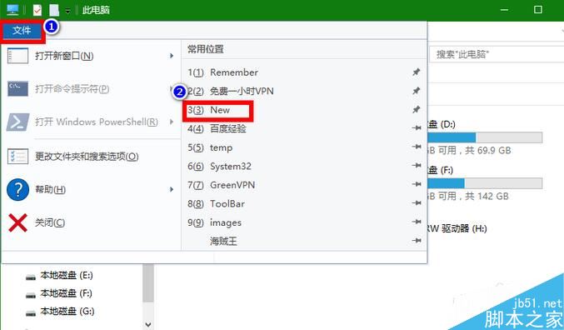Unpin 免费一小时VPN from the list
This screenshot has width=564, height=330.
point(417,91)
